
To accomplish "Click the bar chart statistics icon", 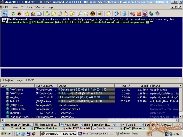I will pos(100,13).
